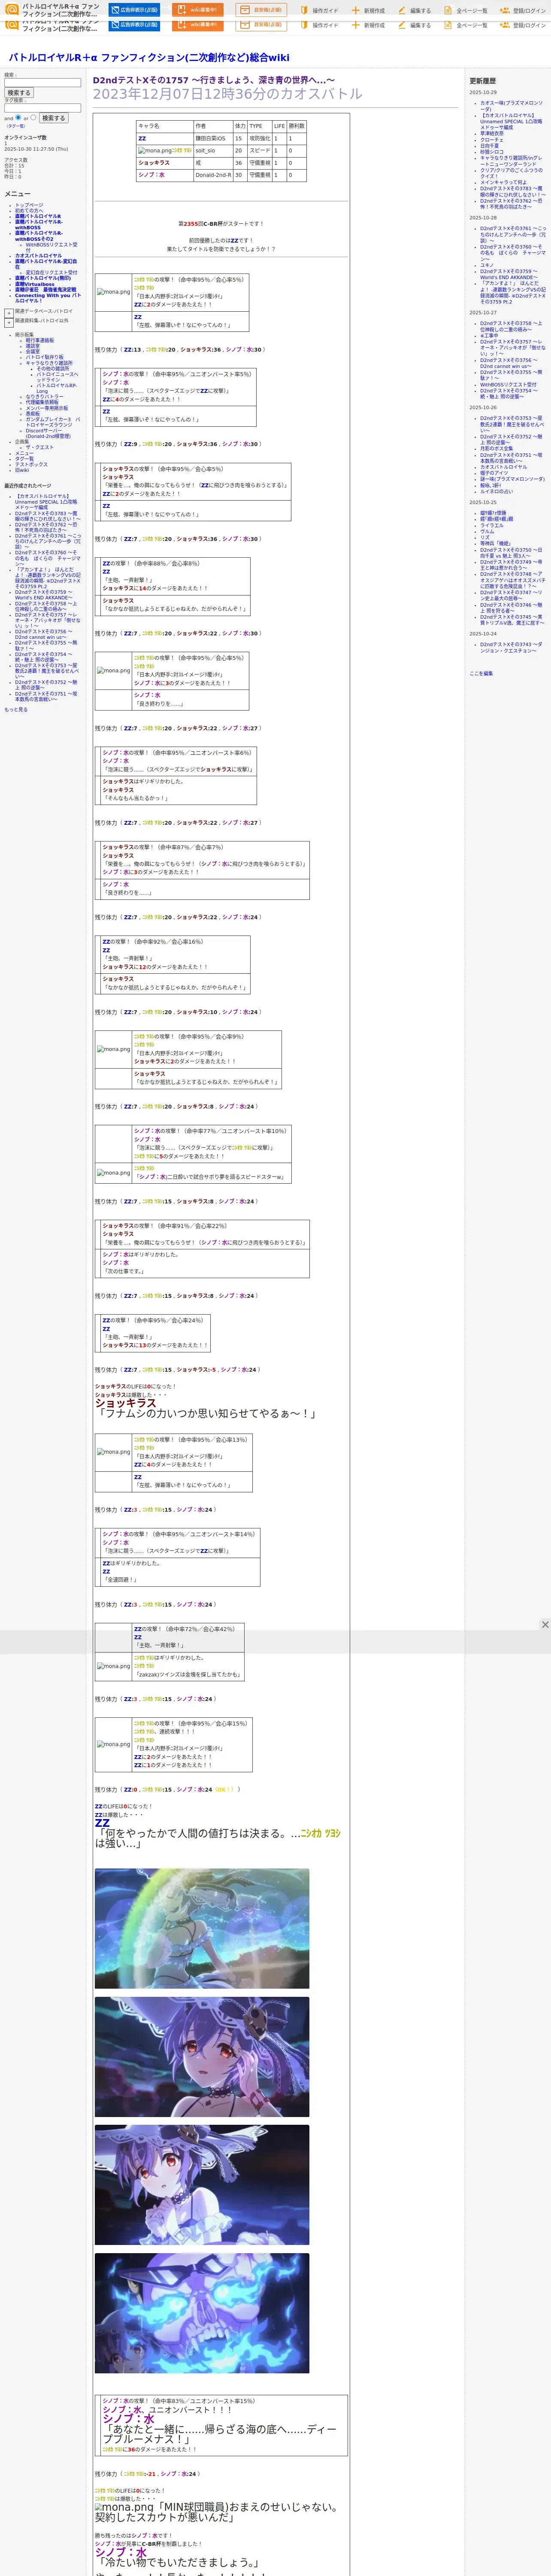Screen dimensions: 551x2576
Task: Click the image of purple-haired girl seen from the side
Action: (x=202, y=2057)
